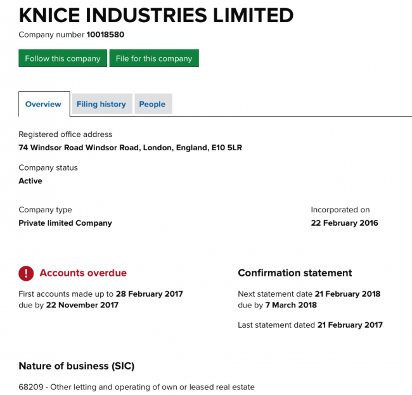Click next statement date 21 February 2018
The image size is (412, 395).
[347, 294]
